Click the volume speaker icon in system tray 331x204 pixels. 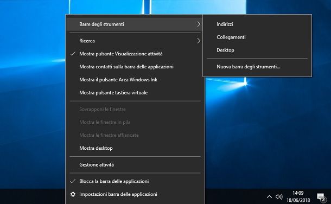click(x=279, y=196)
